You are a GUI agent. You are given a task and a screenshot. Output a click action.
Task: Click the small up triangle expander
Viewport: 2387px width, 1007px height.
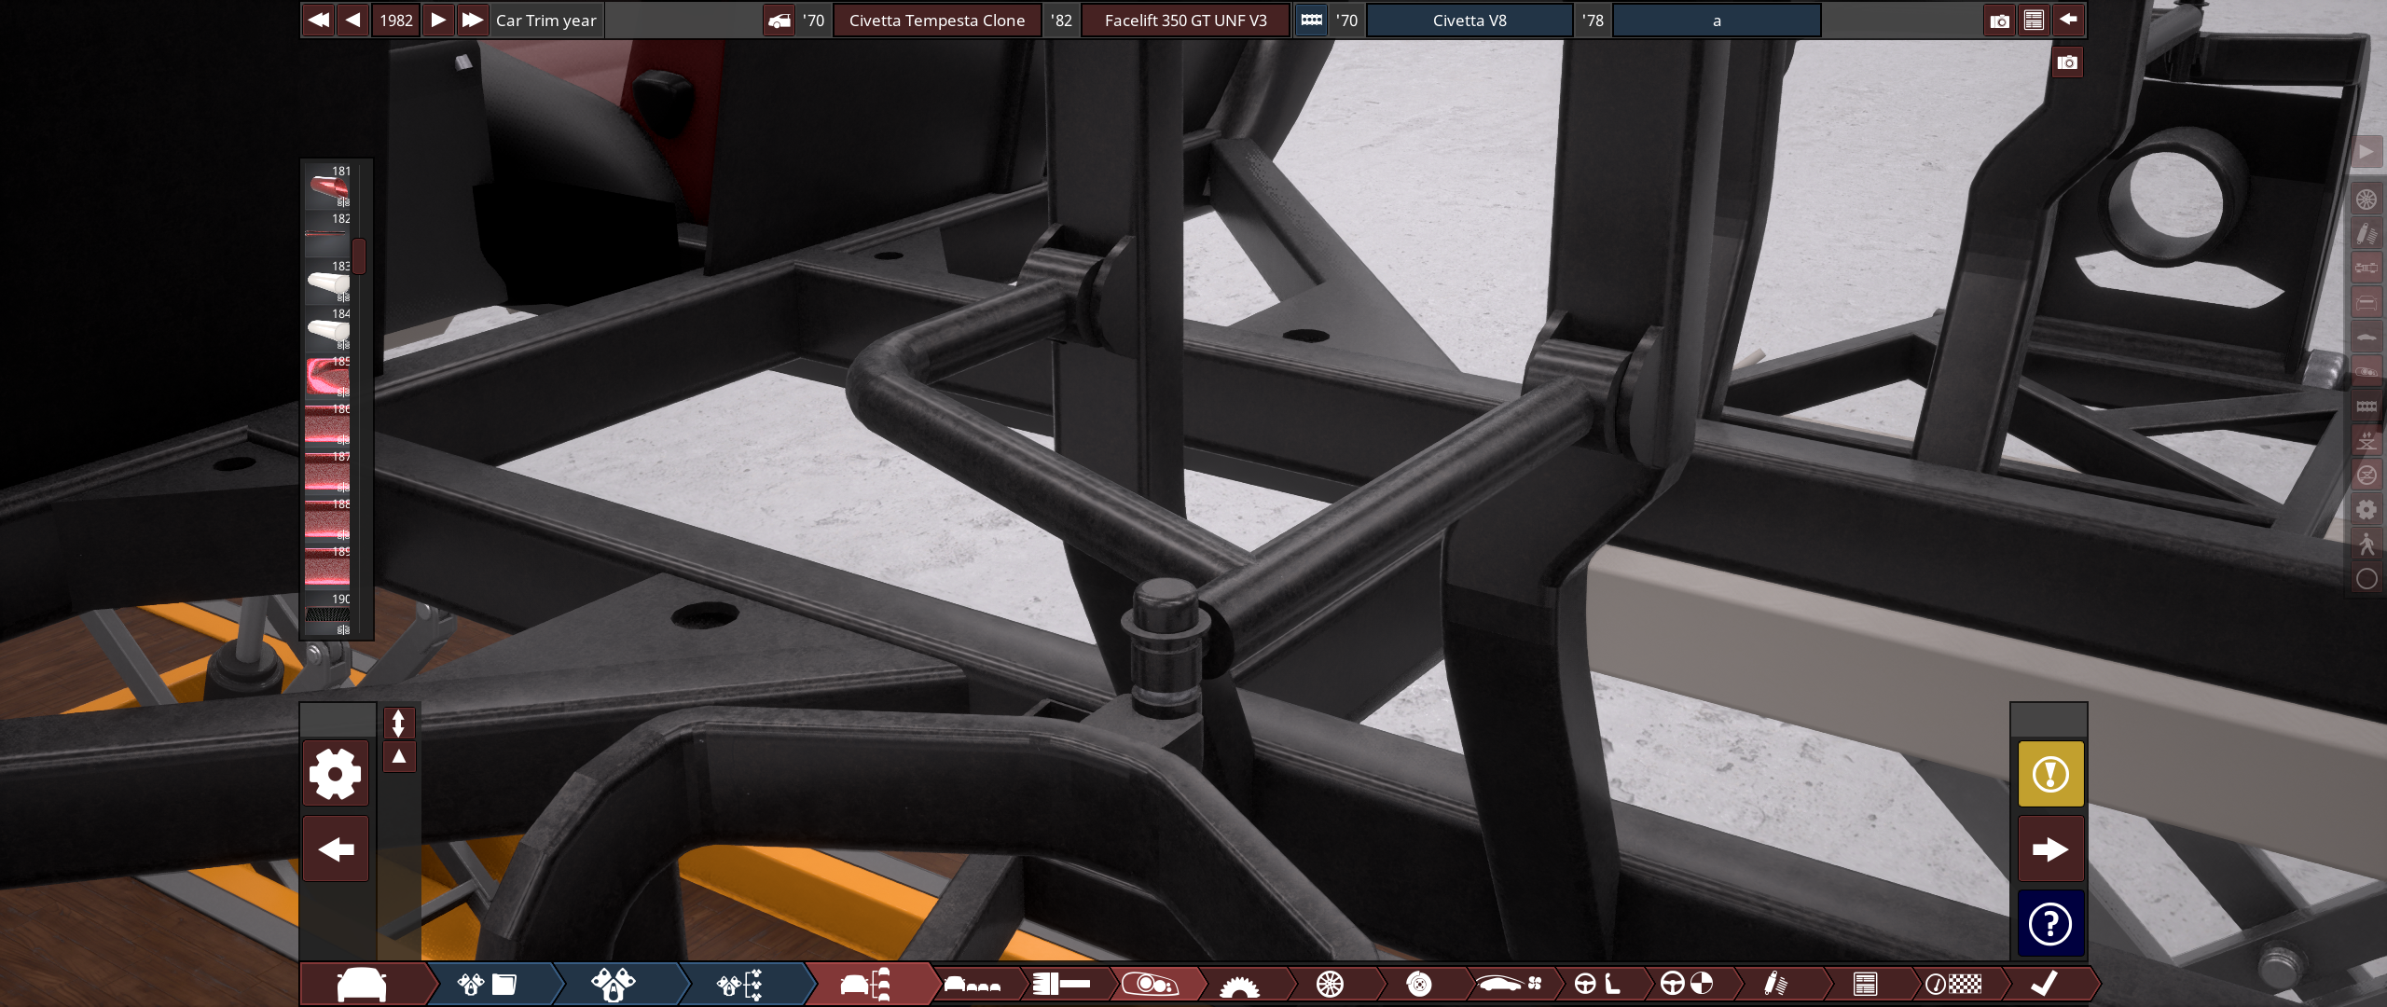398,756
